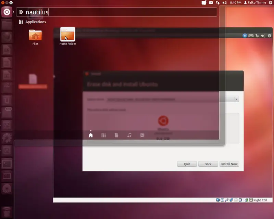Open the Falko Timme user menu
This screenshot has width=274, height=219.
(x=255, y=3)
